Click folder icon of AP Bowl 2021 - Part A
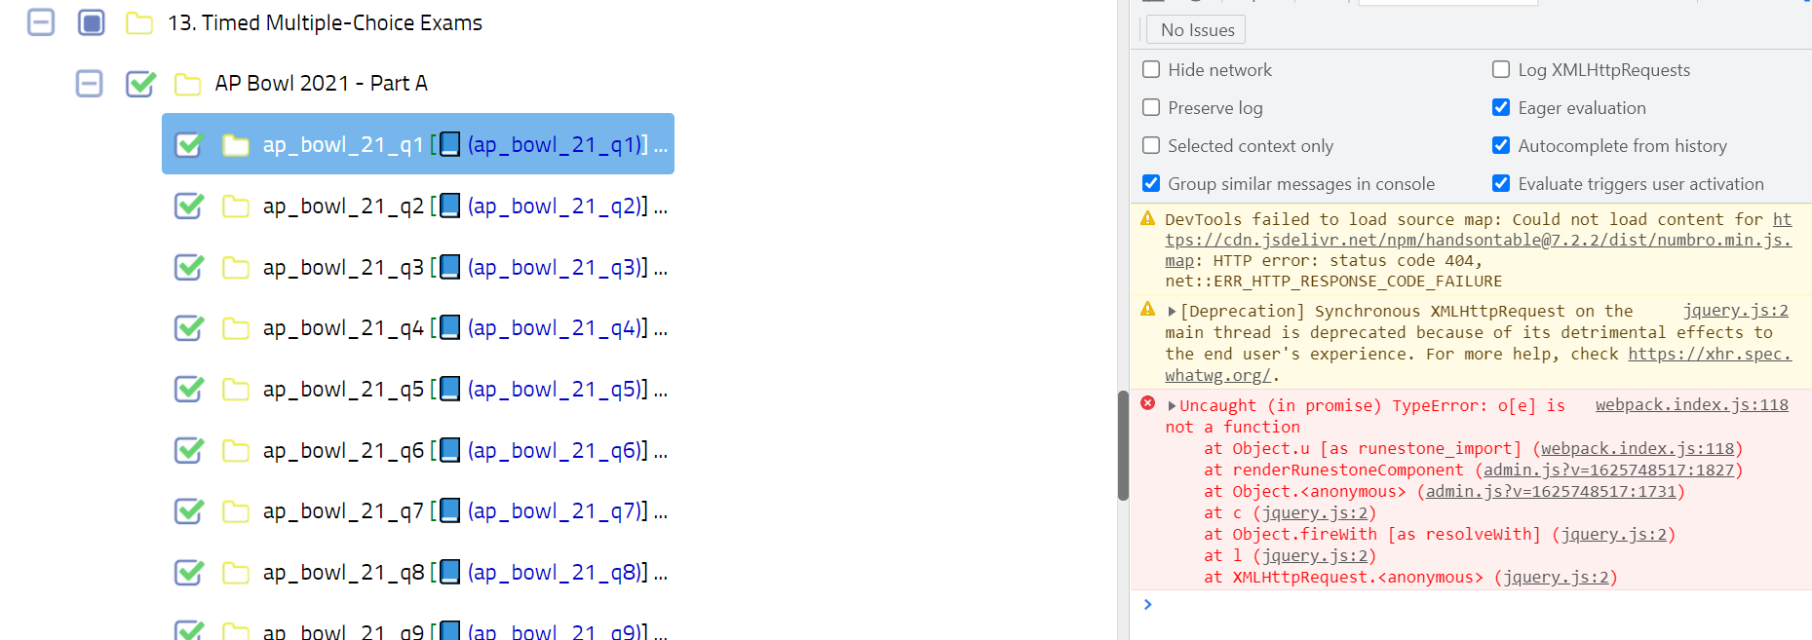 pos(187,84)
